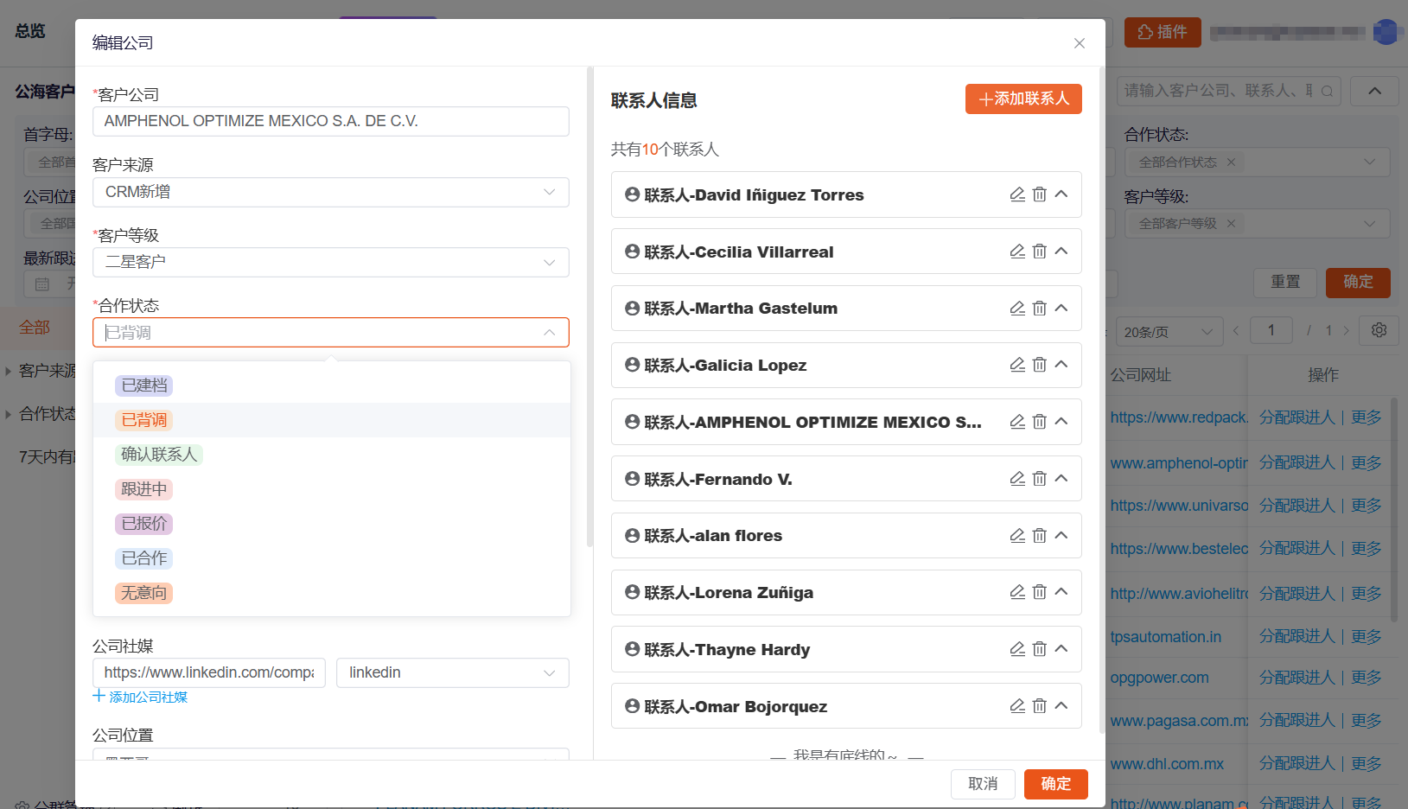This screenshot has width=1408, height=809.
Task: Select the 全部 tab in the sidebar
Action: [35, 328]
